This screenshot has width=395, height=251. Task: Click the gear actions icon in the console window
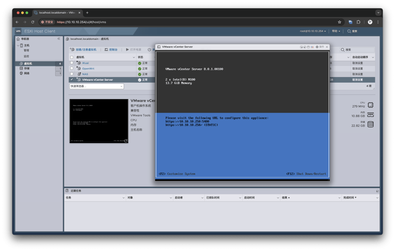pos(317,47)
